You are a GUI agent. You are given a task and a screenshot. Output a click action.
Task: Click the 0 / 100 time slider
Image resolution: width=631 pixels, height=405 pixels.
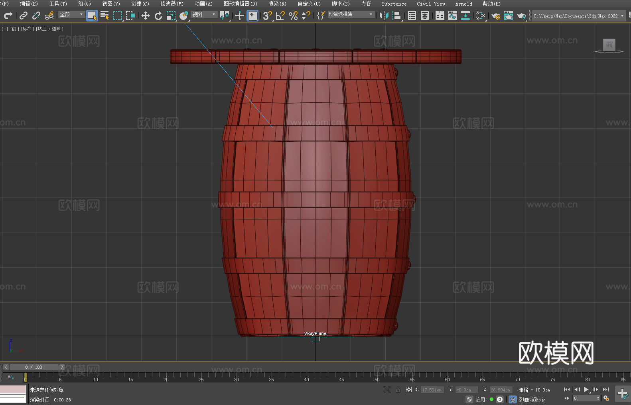coord(34,367)
